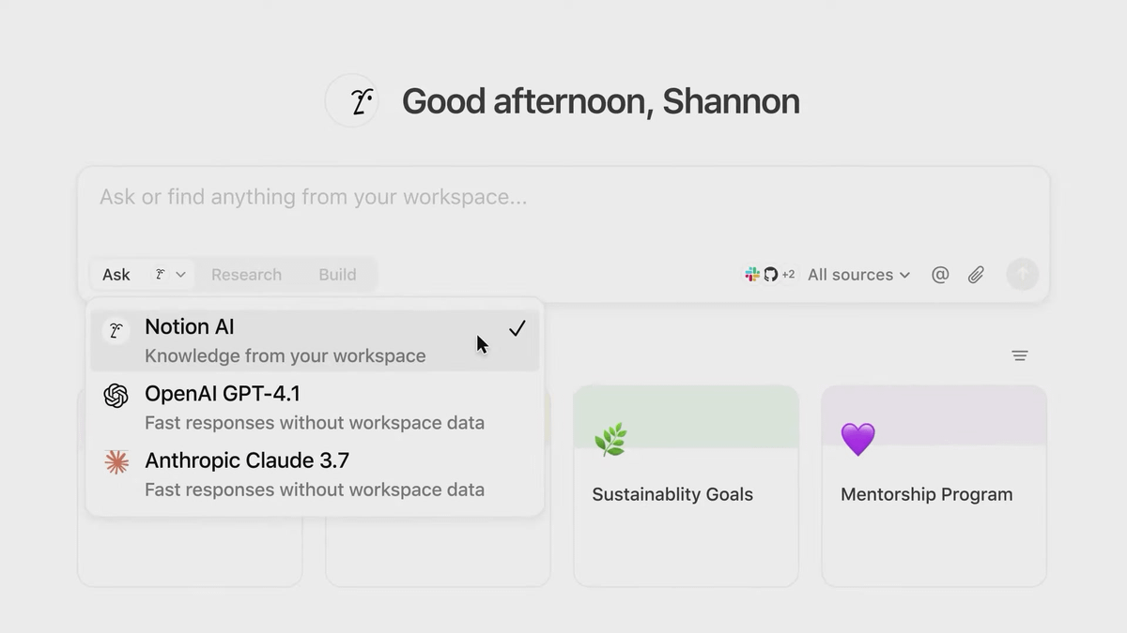
Task: Attach a file with the paperclip icon
Action: point(977,275)
